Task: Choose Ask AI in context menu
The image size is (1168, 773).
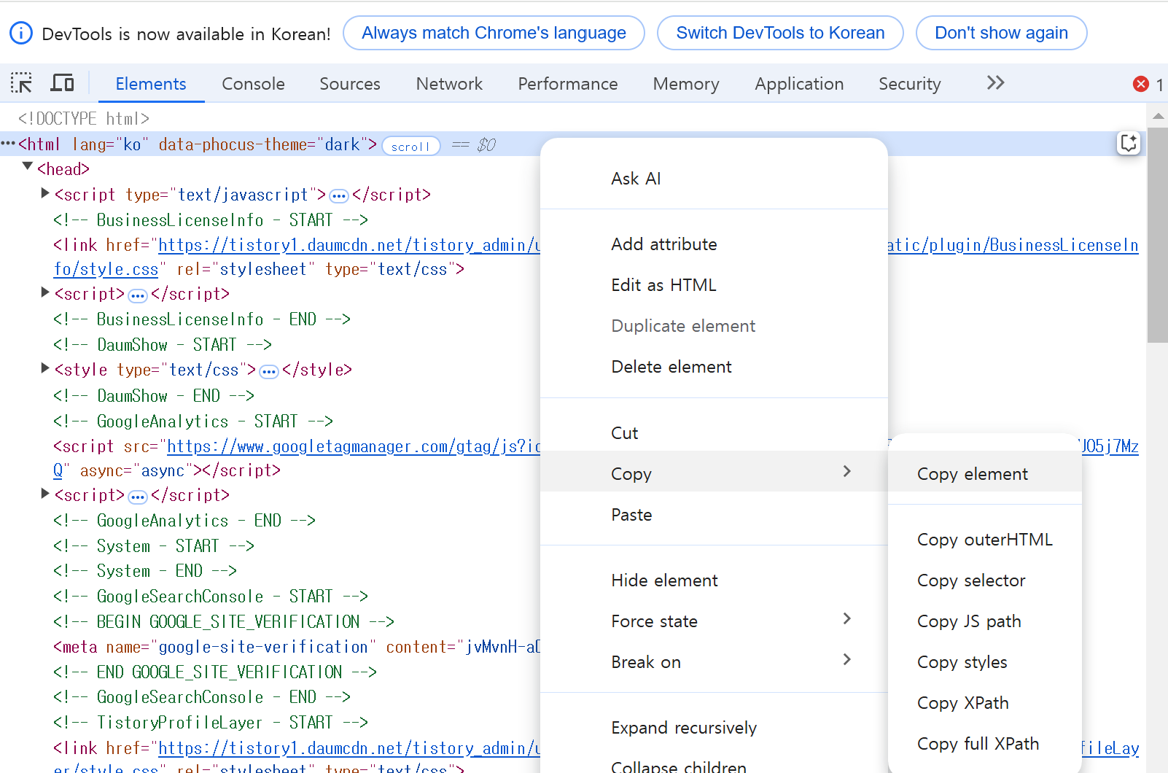Action: point(714,179)
